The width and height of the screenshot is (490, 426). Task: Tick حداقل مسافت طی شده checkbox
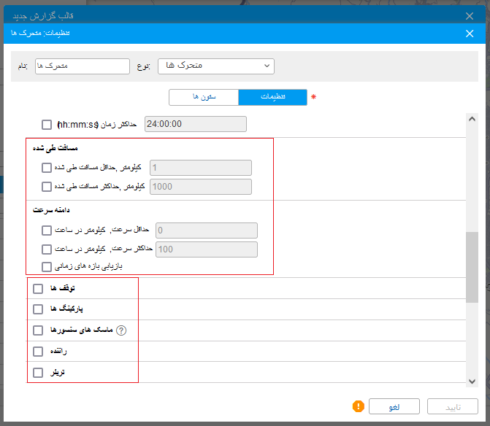click(x=47, y=168)
